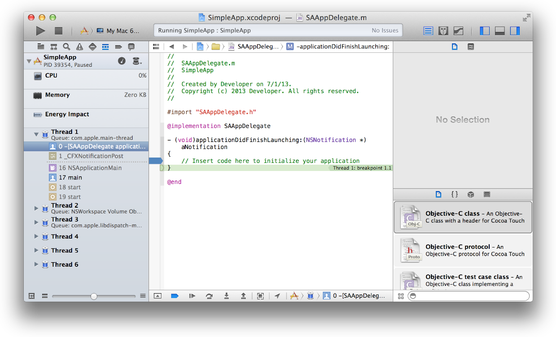Image resolution: width=556 pixels, height=337 pixels.
Task: Click the simulate location arrow icon
Action: tap(278, 296)
